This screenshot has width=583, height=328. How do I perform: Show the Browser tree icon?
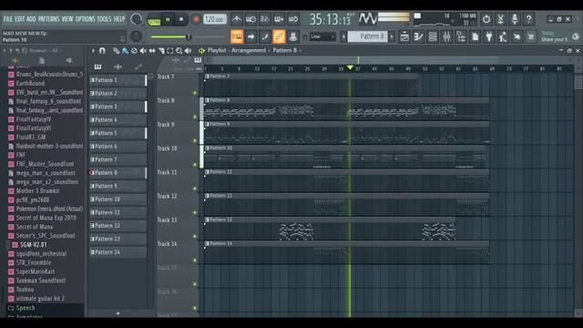[x=461, y=36]
